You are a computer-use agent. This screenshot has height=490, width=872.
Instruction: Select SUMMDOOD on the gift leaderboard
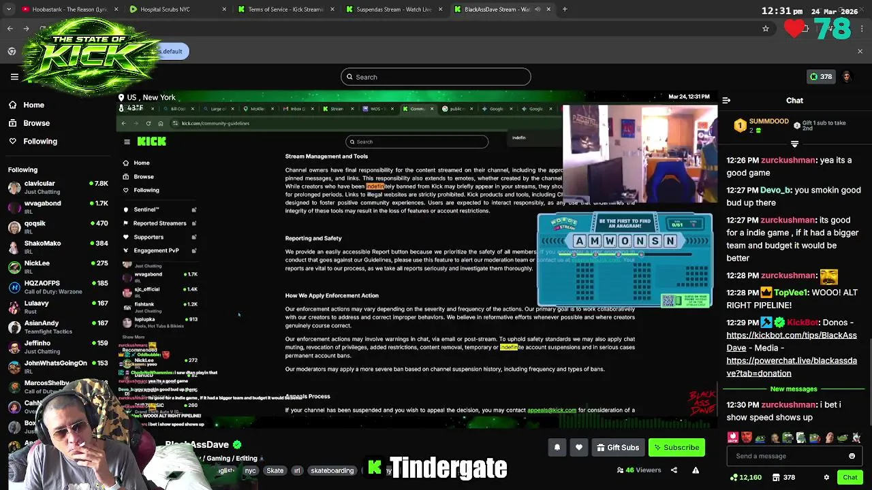point(762,125)
